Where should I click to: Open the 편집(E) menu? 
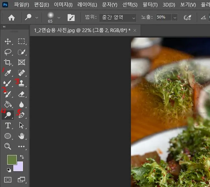41,5
